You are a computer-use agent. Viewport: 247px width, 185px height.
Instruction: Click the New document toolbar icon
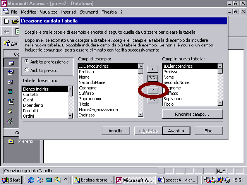coord(7,21)
